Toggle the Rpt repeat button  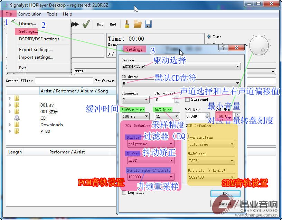point(100,24)
